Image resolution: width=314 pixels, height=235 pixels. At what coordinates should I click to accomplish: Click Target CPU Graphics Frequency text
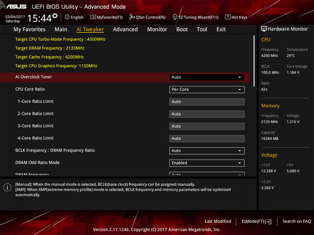tap(56, 66)
